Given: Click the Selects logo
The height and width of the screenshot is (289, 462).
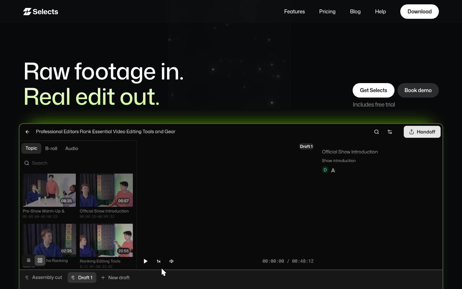Looking at the screenshot, I should tap(40, 12).
